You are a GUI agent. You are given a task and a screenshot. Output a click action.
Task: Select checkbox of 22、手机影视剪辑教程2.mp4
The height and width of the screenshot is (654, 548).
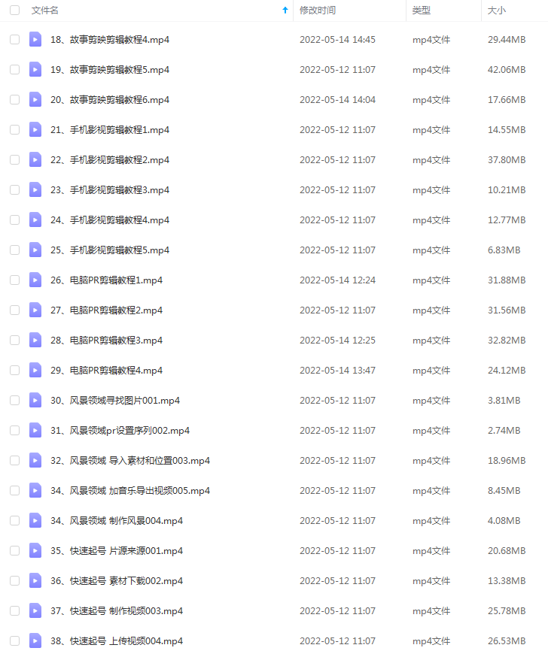click(14, 160)
